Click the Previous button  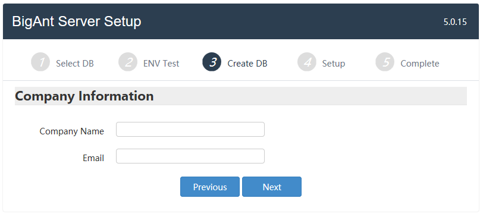point(210,187)
